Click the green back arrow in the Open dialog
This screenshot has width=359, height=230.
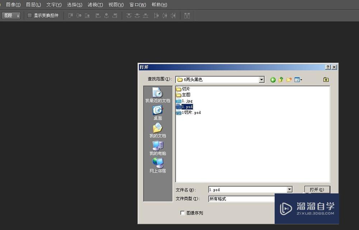pyautogui.click(x=273, y=80)
